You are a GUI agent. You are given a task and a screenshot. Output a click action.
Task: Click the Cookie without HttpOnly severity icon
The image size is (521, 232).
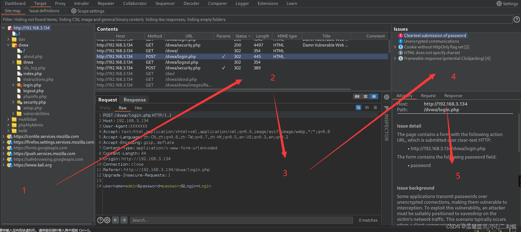(x=401, y=47)
